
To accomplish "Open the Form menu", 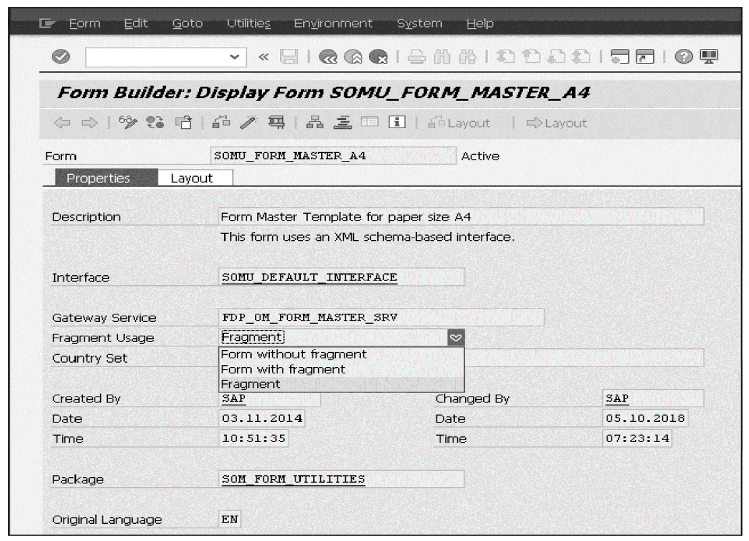I will 85,23.
